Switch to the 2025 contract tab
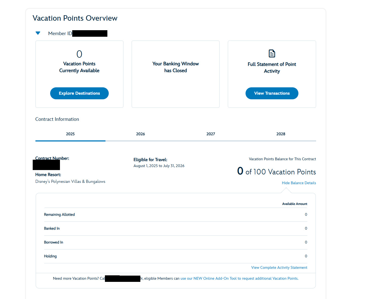This screenshot has width=366, height=299. tap(70, 134)
